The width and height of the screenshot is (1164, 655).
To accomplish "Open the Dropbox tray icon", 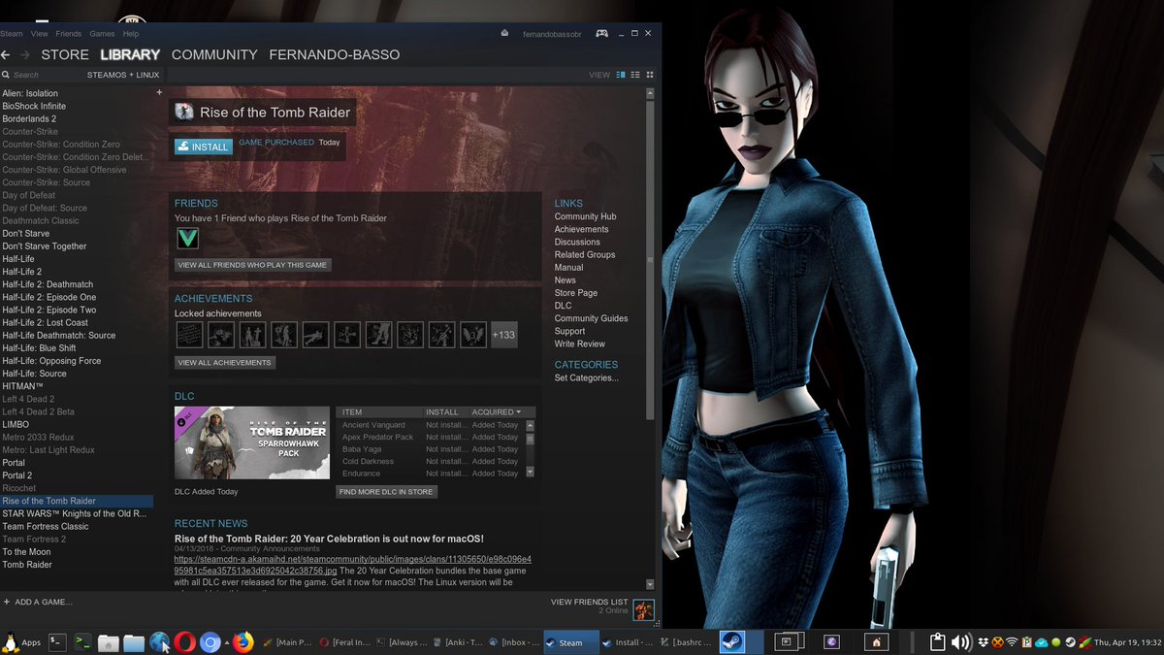I will click(985, 641).
